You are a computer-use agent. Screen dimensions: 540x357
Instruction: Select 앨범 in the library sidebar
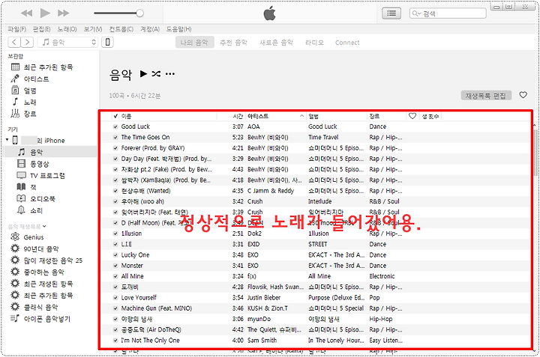(30, 91)
